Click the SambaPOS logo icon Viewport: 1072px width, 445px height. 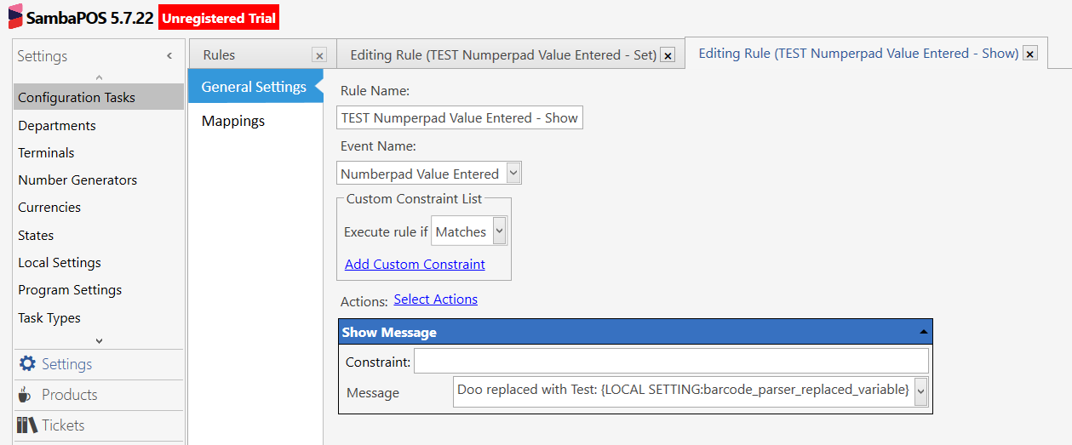15,17
